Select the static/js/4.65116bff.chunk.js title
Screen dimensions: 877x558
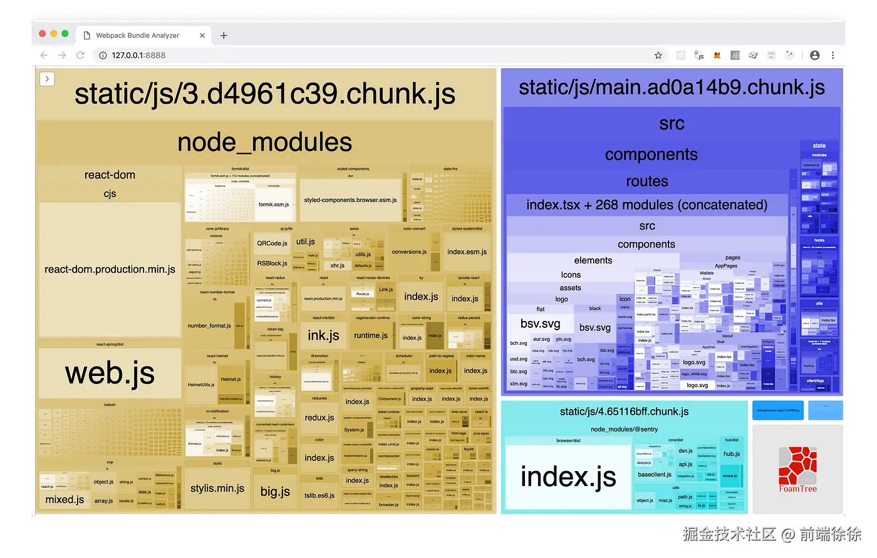pyautogui.click(x=624, y=412)
